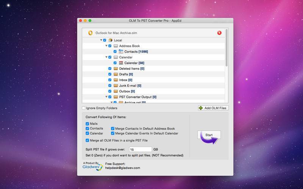Enable Ignore Empty Folders
The height and width of the screenshot is (189, 303).
click(x=84, y=108)
